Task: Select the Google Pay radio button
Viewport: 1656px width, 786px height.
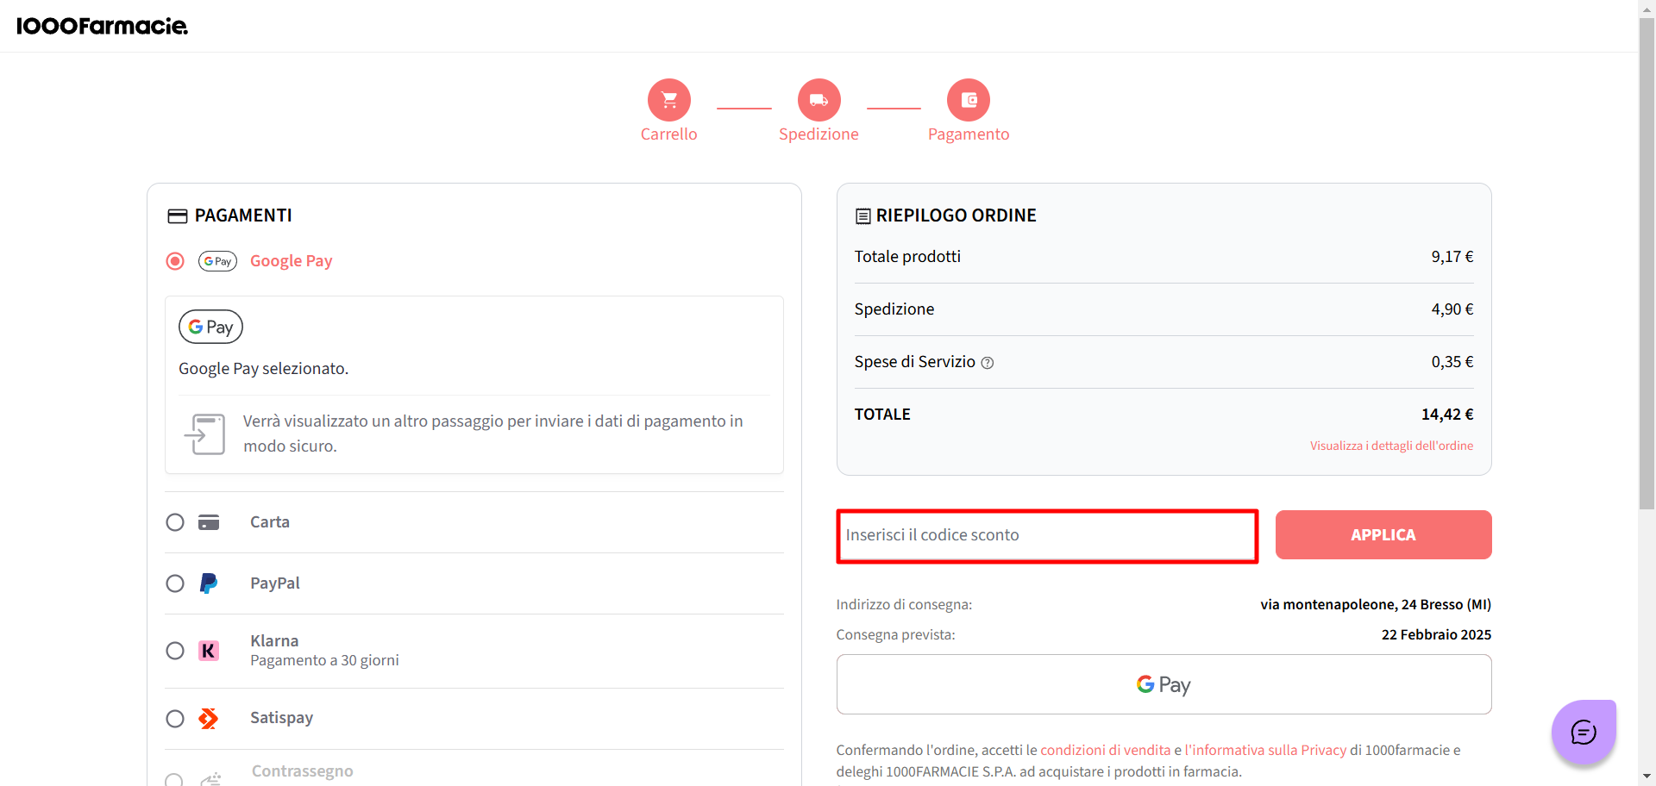Action: point(175,261)
